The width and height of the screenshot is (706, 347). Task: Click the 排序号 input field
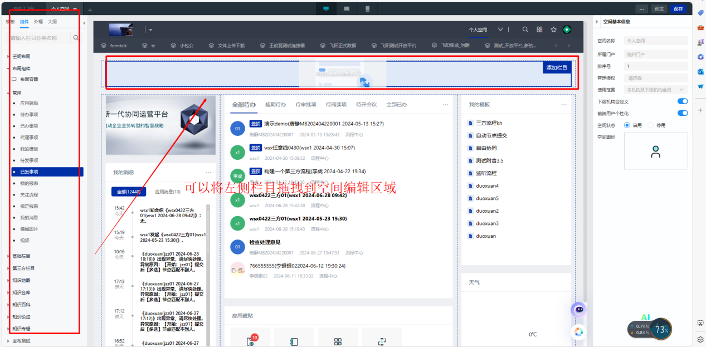655,66
